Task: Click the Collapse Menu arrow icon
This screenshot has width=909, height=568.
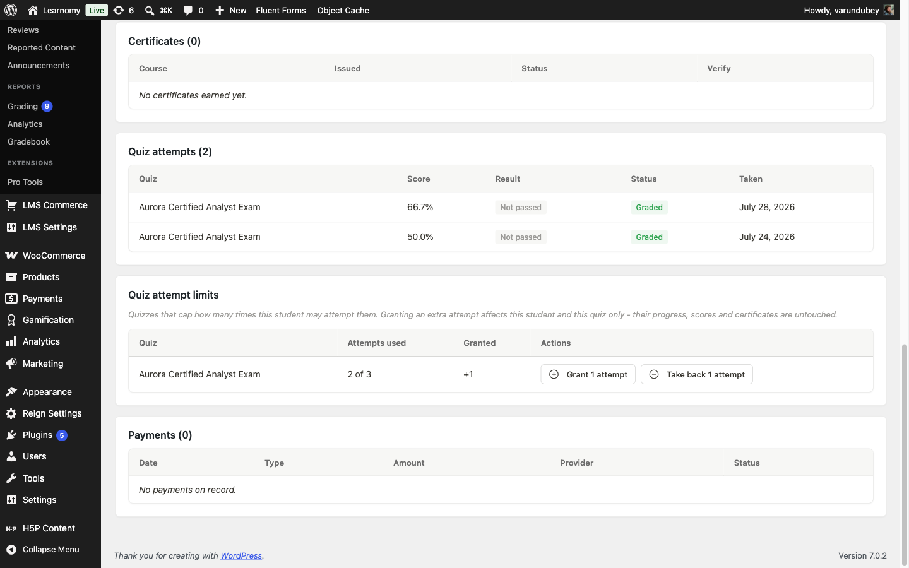Action: click(x=11, y=549)
